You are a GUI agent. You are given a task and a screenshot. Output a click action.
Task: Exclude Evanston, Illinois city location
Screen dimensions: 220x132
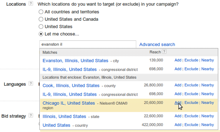click(191, 60)
